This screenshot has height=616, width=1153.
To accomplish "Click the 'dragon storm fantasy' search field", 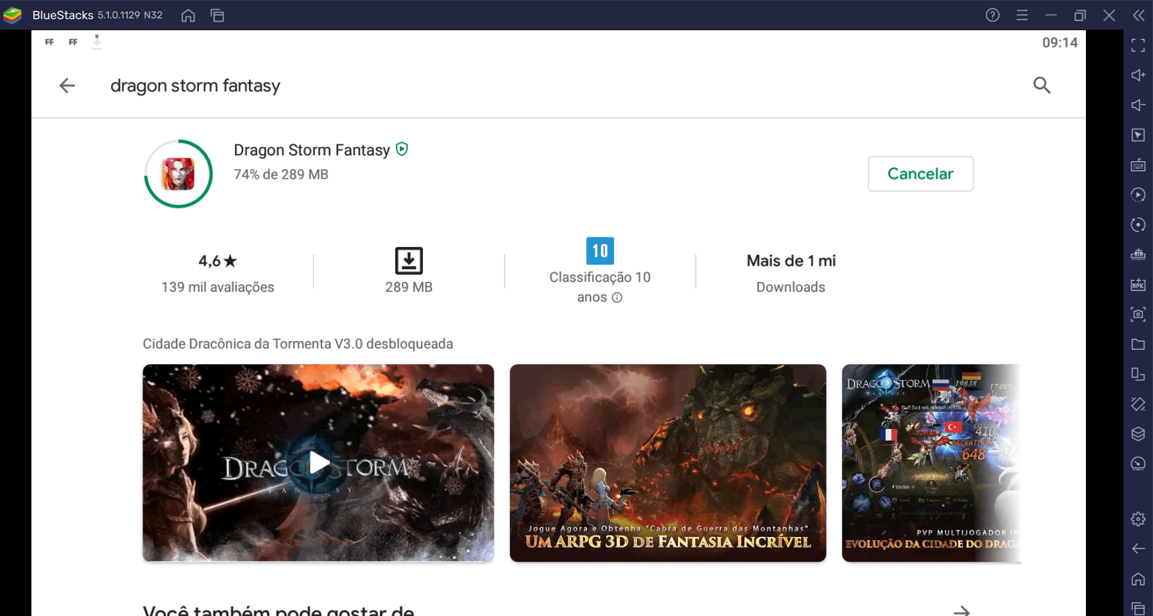I will coord(195,86).
